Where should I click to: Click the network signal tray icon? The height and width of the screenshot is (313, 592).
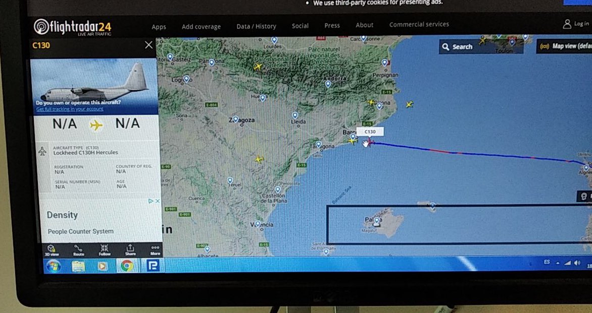click(567, 263)
